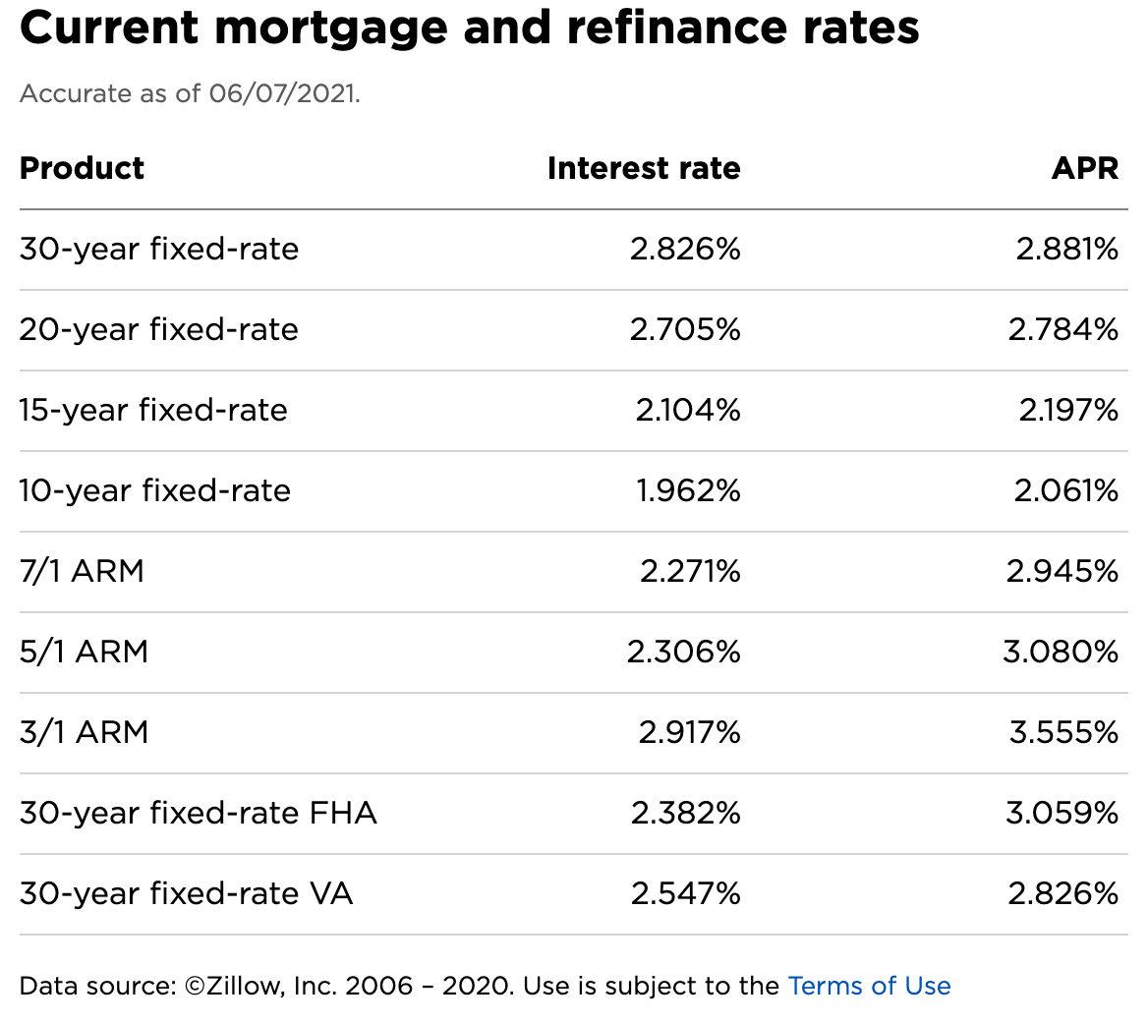Select the 30-year fixed-rate VA label
This screenshot has height=1024, width=1148.
[x=186, y=893]
